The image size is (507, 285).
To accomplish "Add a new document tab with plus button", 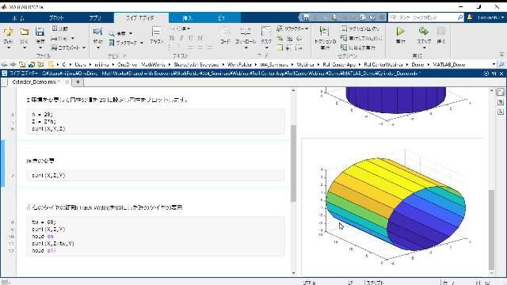I will 78,82.
